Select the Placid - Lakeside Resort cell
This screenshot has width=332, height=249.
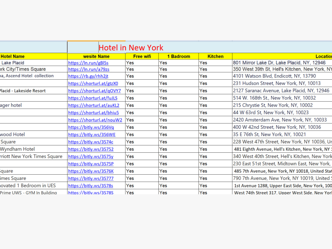pyautogui.click(x=34, y=91)
